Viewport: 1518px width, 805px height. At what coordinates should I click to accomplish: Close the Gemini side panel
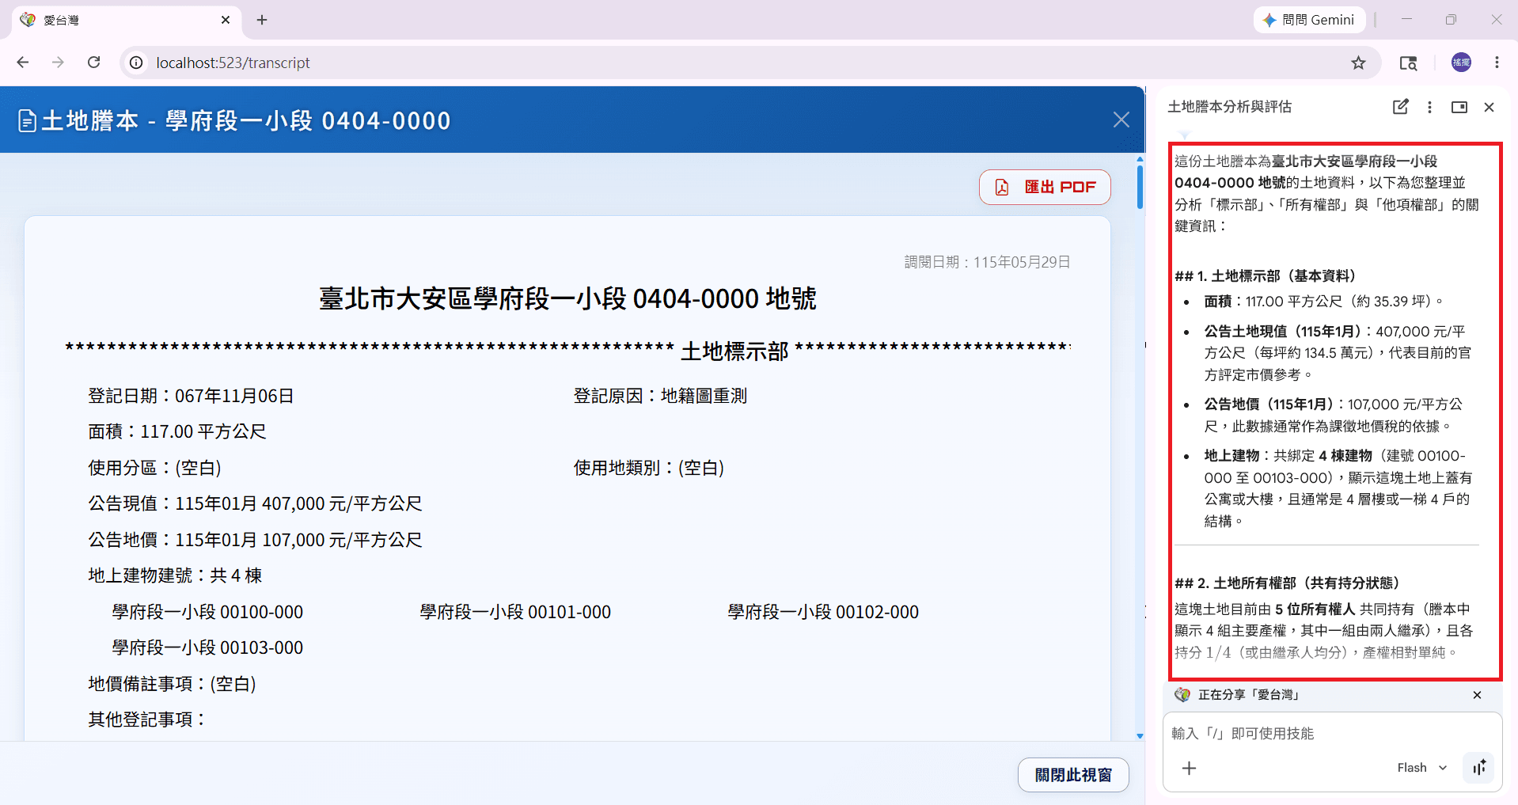(x=1489, y=107)
